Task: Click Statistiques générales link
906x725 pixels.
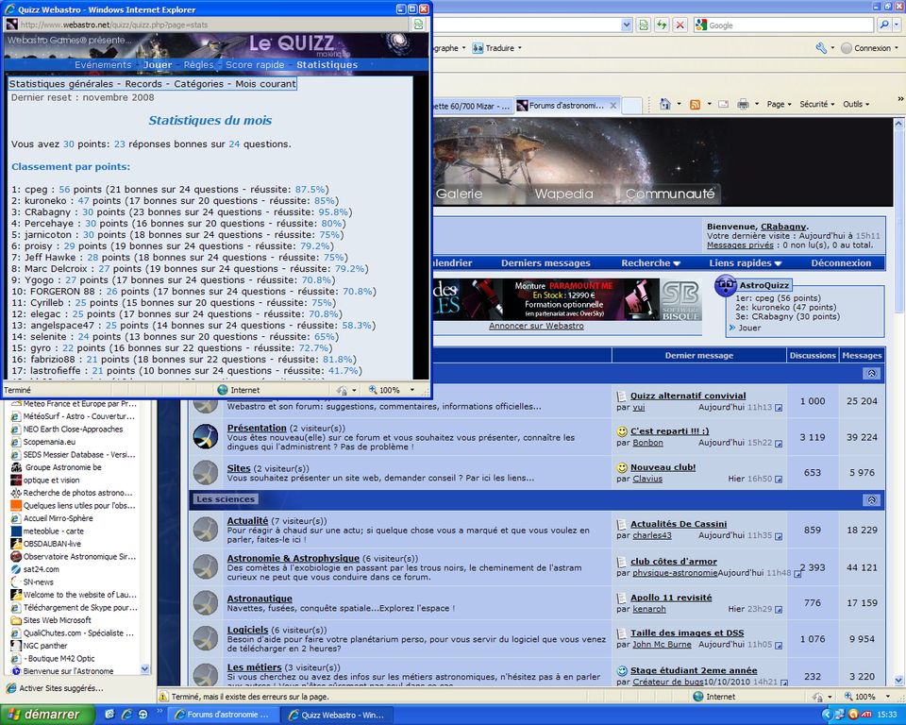Action: click(61, 84)
